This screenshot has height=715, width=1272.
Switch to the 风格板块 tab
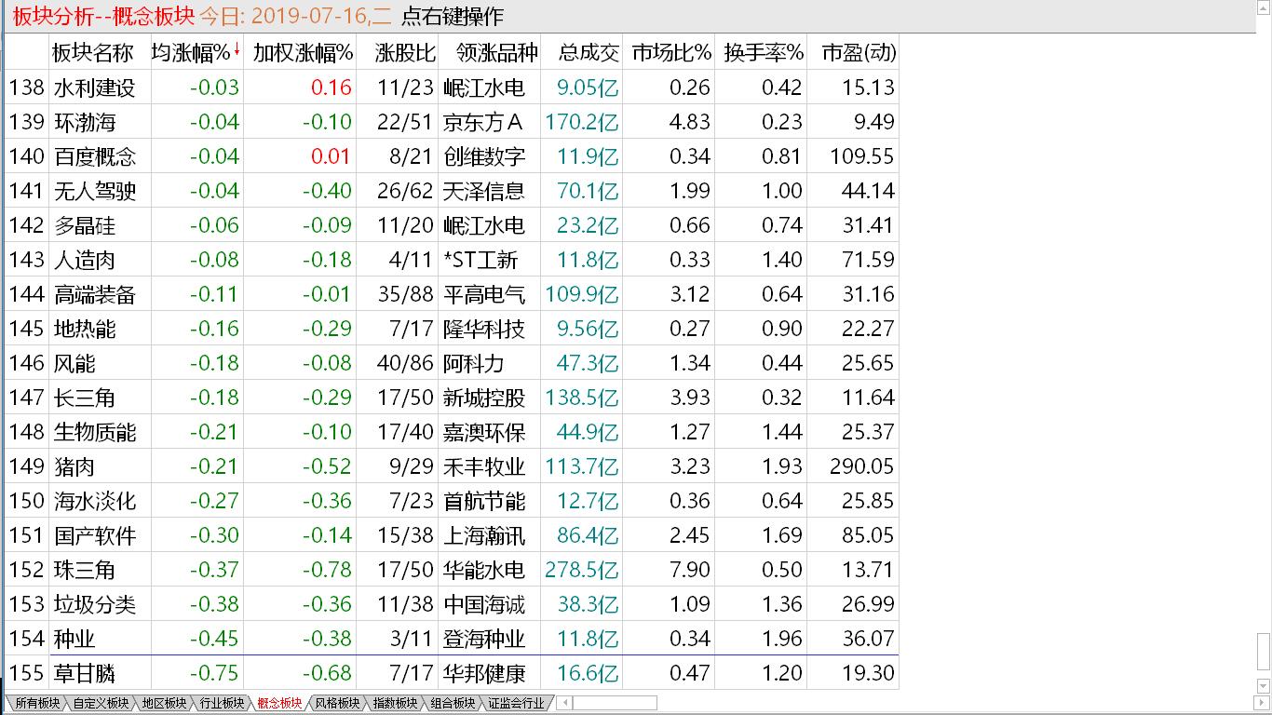337,704
